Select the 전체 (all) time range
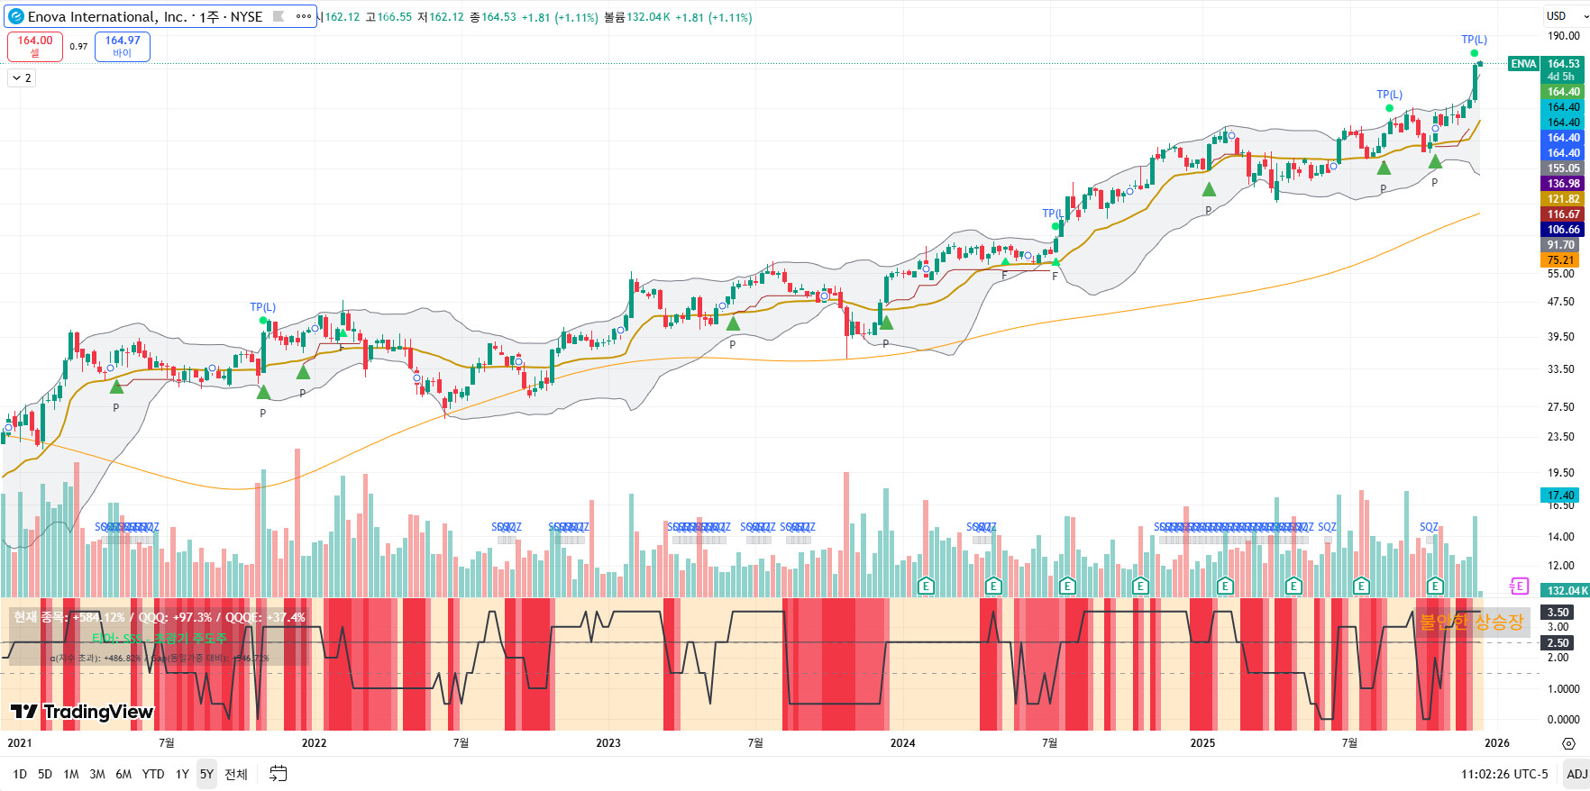Image resolution: width=1590 pixels, height=791 pixels. pyautogui.click(x=236, y=774)
